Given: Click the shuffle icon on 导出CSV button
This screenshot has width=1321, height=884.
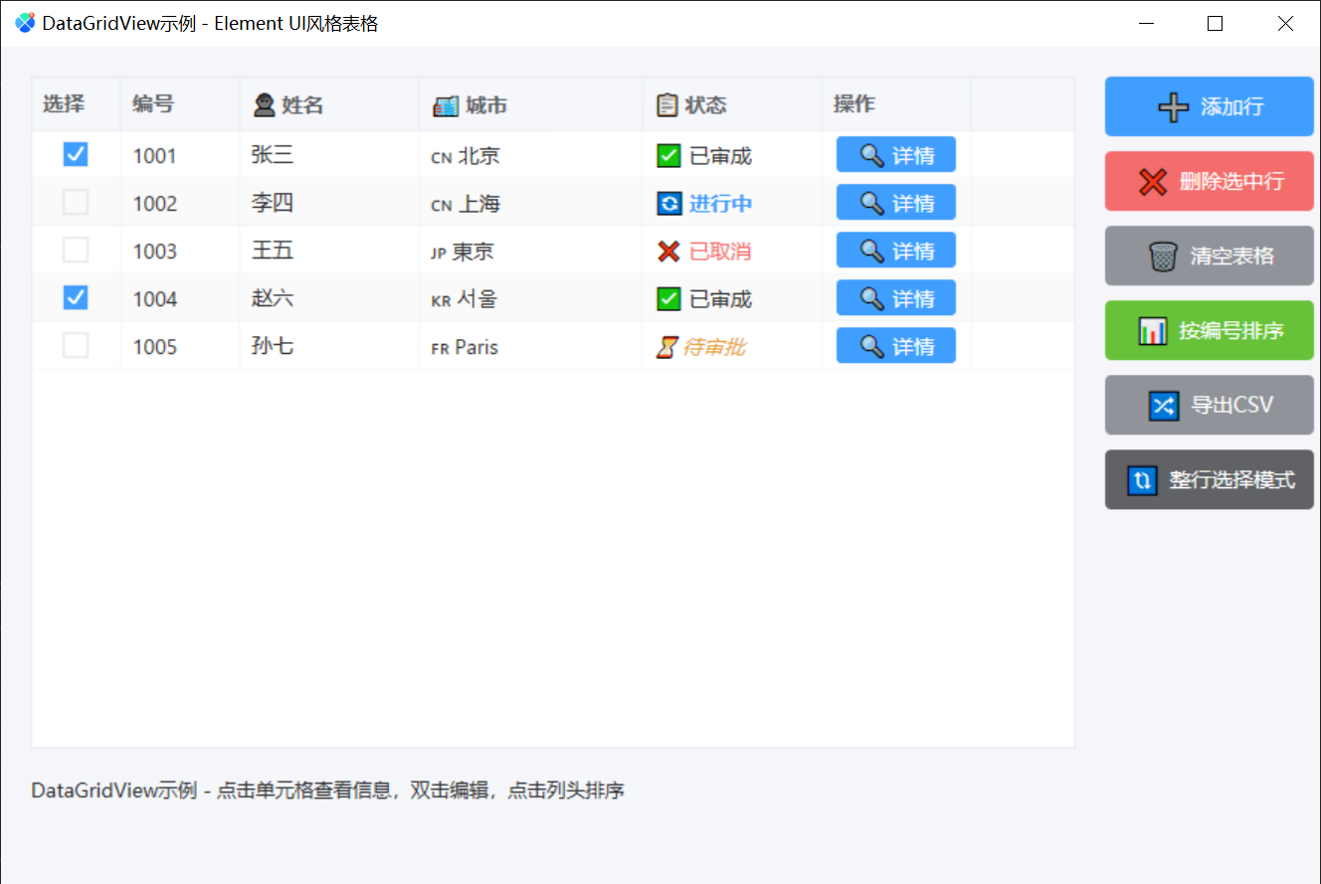Looking at the screenshot, I should pyautogui.click(x=1162, y=405).
